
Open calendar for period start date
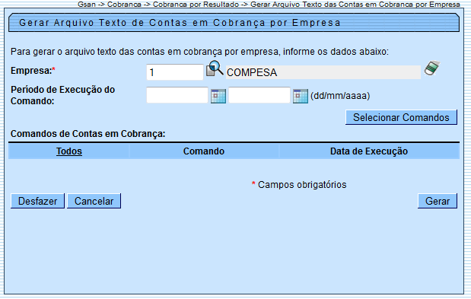tap(218, 97)
